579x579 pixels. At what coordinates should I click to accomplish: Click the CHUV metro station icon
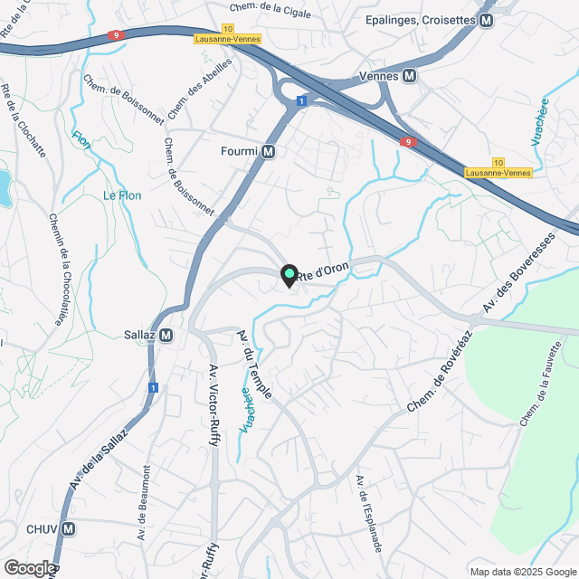click(x=69, y=529)
